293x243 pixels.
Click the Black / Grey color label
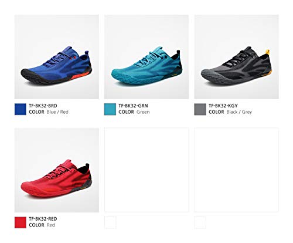pyautogui.click(x=239, y=112)
